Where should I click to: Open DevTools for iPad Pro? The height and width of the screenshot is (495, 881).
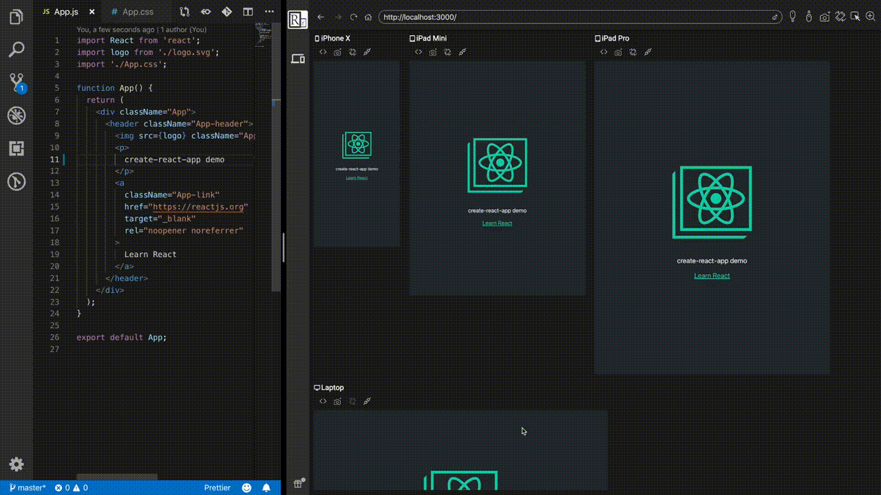tap(604, 52)
